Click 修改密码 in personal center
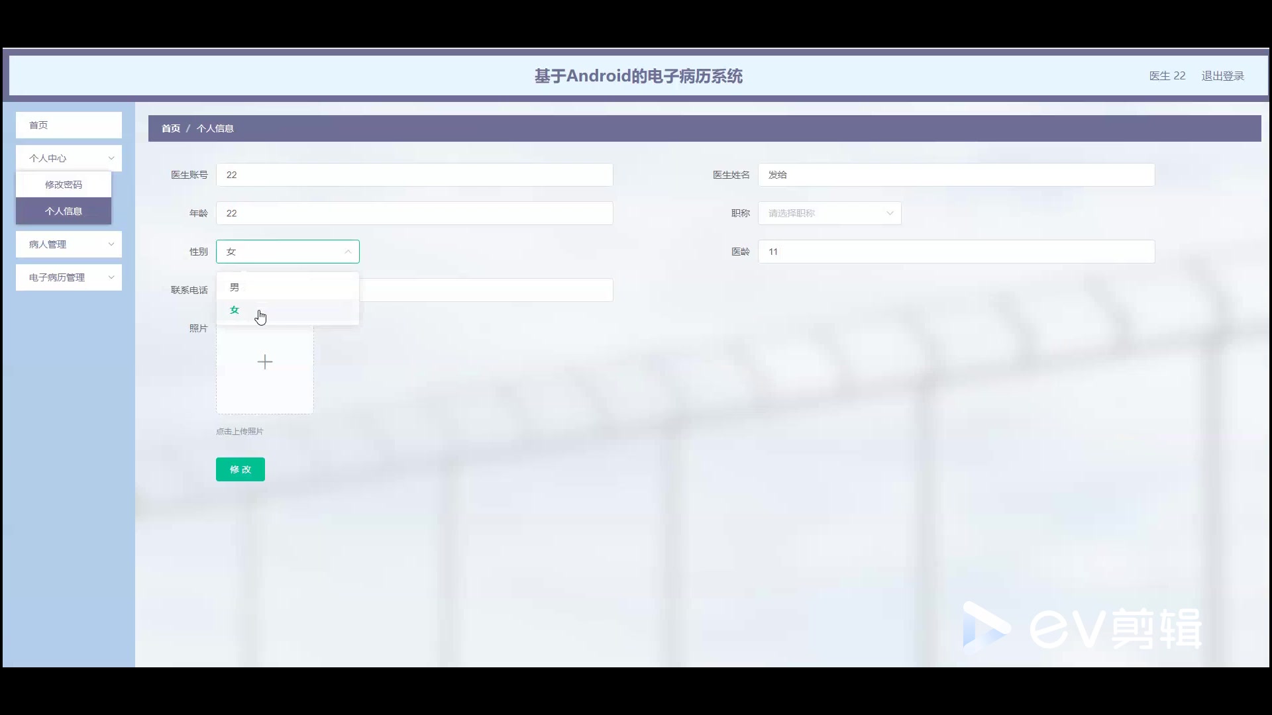 [63, 184]
